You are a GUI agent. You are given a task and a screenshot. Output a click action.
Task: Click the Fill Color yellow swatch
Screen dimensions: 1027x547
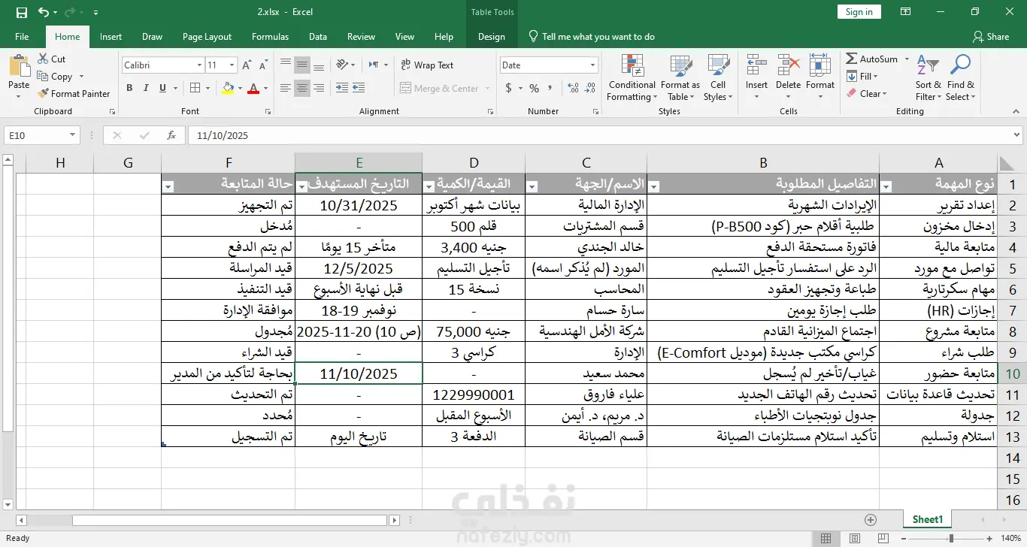[229, 88]
